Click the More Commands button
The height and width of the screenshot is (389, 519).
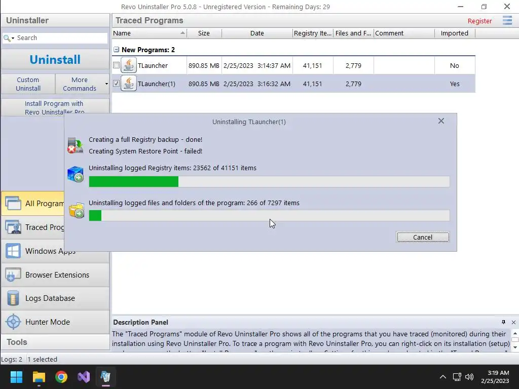pyautogui.click(x=80, y=84)
